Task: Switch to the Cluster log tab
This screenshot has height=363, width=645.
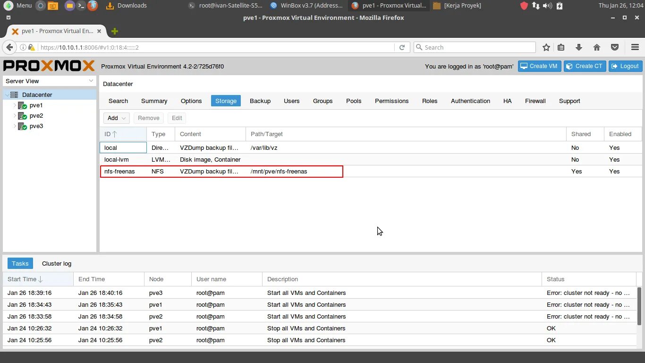Action: coord(57,263)
